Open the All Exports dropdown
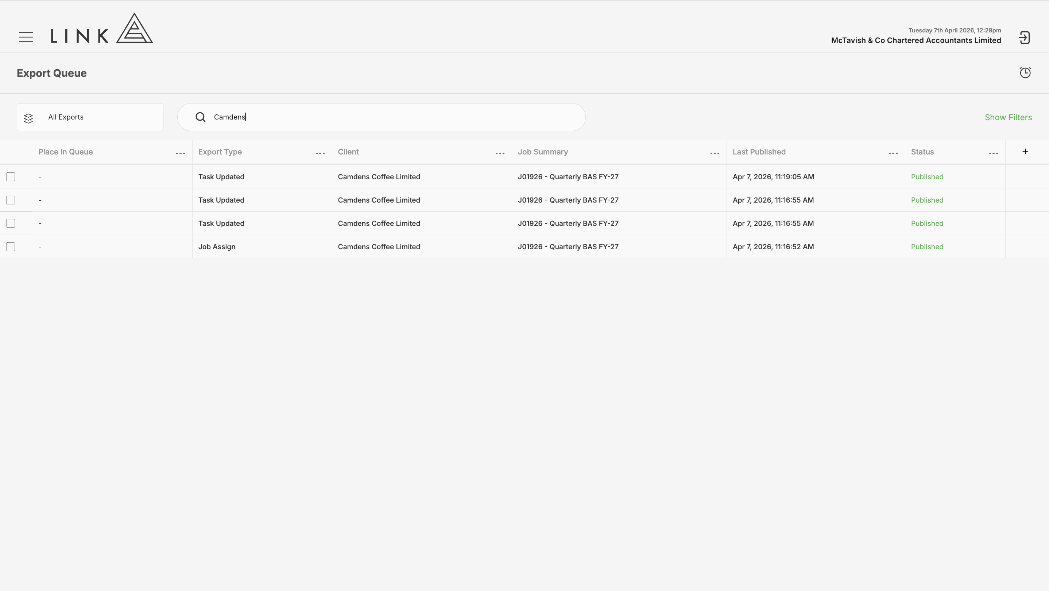The height and width of the screenshot is (591, 1049). pos(90,117)
